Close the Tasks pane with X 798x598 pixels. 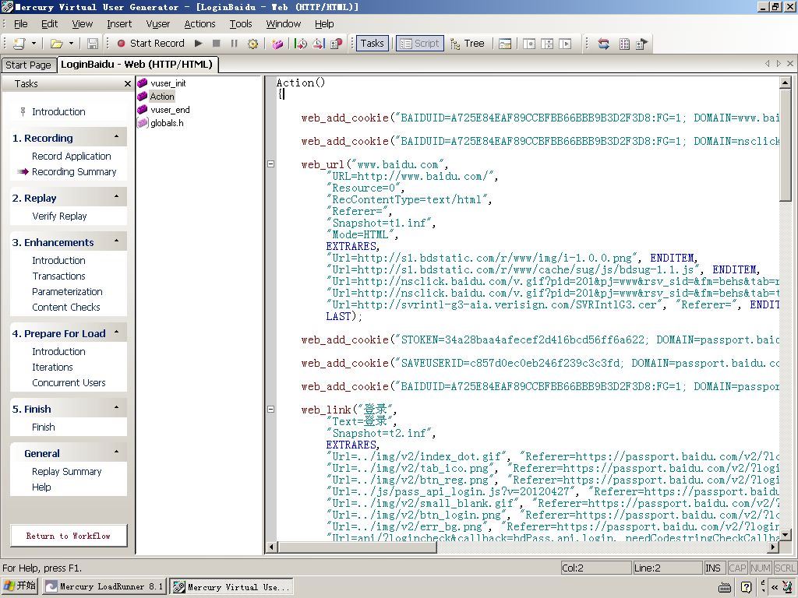(128, 84)
